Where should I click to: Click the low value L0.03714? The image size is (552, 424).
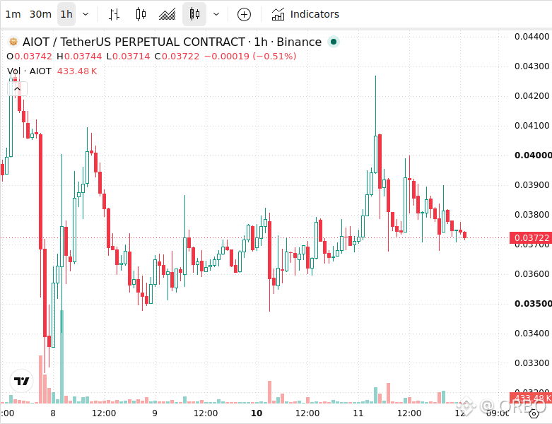[129, 57]
